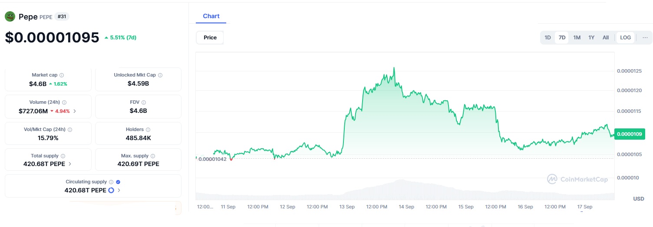
Task: Click the Volume (24h) info icon
Action: [65, 102]
